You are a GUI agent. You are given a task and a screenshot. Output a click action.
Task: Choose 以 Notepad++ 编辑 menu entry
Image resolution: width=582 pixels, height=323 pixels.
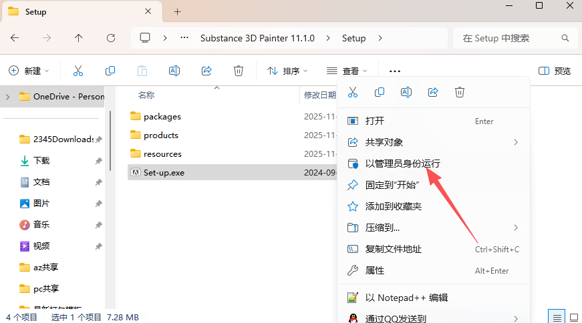[x=433, y=298]
